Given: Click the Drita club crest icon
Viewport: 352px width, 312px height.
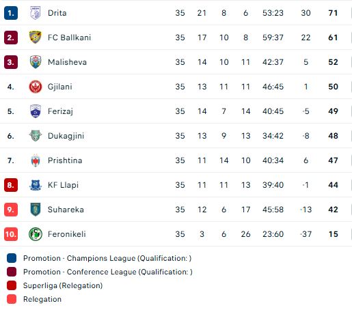Looking at the screenshot, I should click(x=36, y=13).
